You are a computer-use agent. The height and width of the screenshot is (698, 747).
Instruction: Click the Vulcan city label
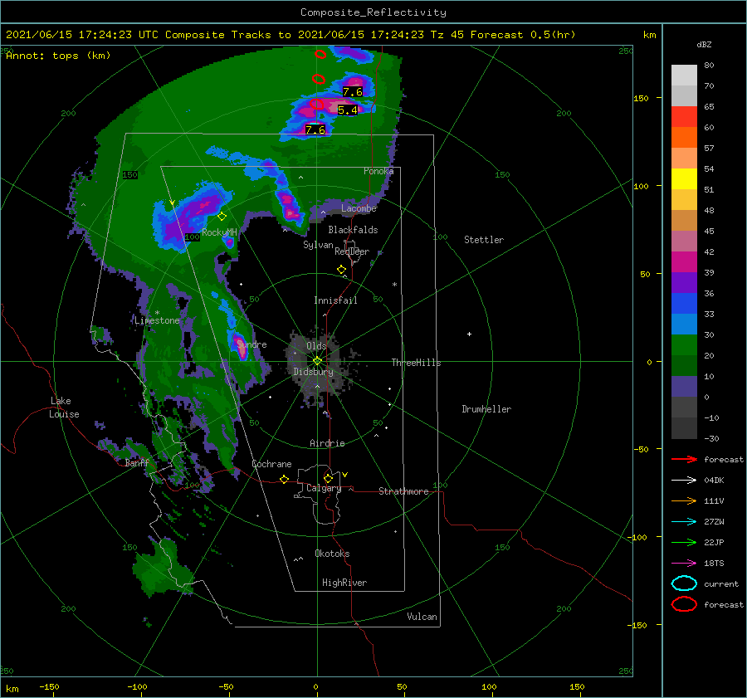(x=422, y=617)
